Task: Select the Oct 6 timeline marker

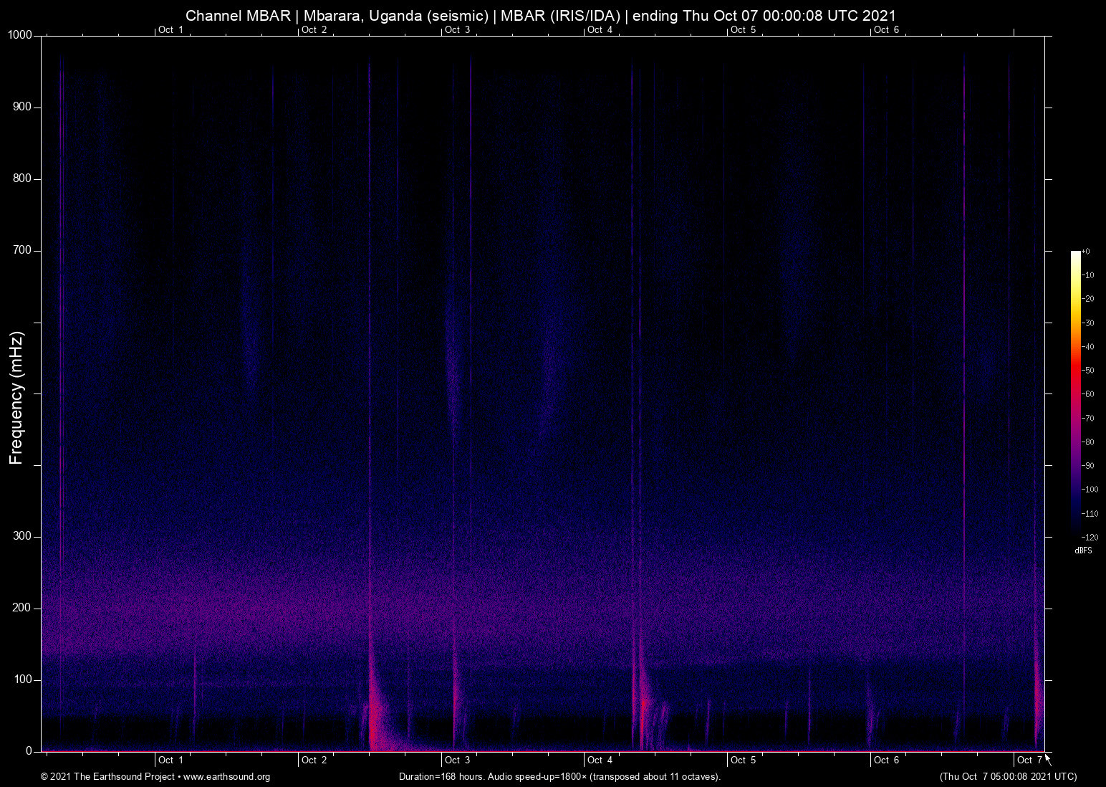Action: point(886,30)
